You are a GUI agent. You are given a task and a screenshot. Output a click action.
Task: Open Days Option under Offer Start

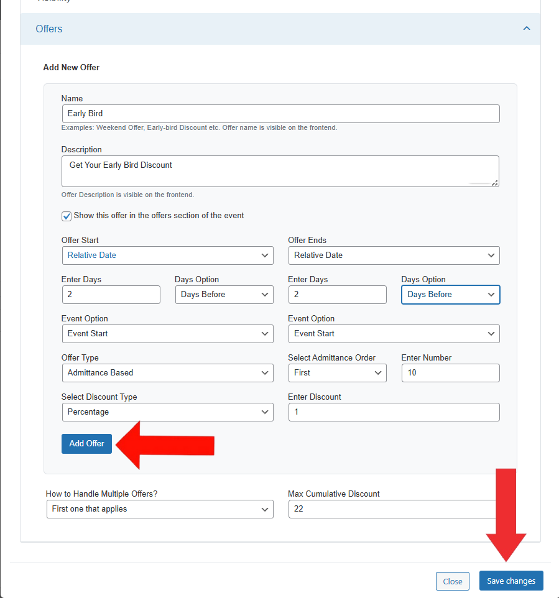point(224,295)
